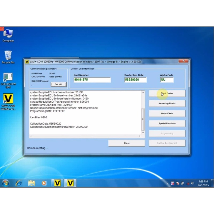Open the clock showing 7:29 PM
The width and height of the screenshot is (214, 214).
203,182
